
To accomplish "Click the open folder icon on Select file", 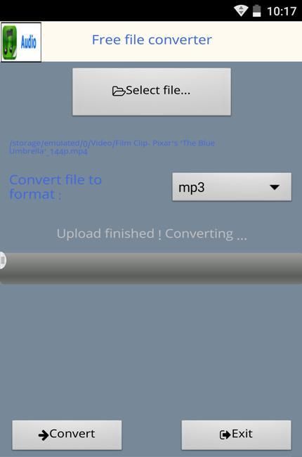I will 119,91.
